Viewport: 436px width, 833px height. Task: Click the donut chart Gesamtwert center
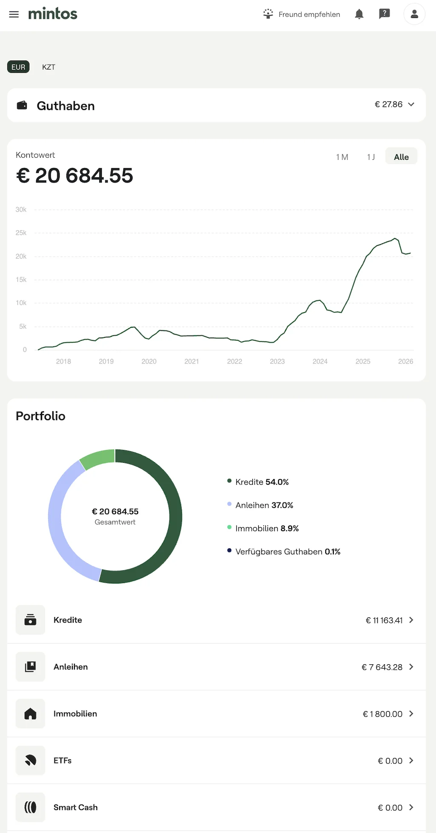(x=115, y=516)
